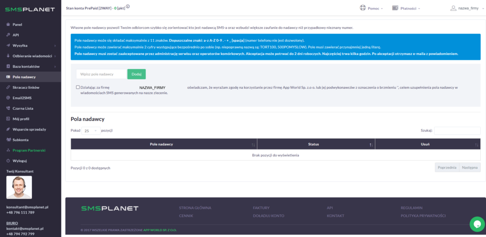Viewport: 486px width, 237px height.
Task: Click the Program Partnerski icon
Action: pyautogui.click(x=9, y=150)
